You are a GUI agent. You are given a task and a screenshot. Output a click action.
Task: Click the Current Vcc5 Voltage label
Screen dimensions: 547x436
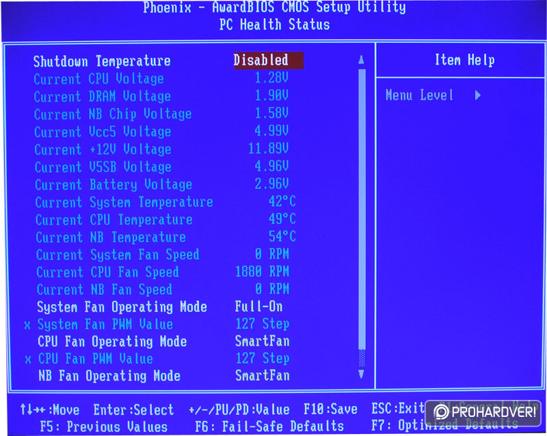tap(103, 132)
